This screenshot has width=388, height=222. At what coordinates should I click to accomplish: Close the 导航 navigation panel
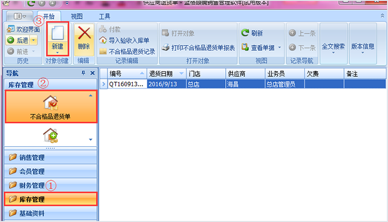tap(92, 73)
